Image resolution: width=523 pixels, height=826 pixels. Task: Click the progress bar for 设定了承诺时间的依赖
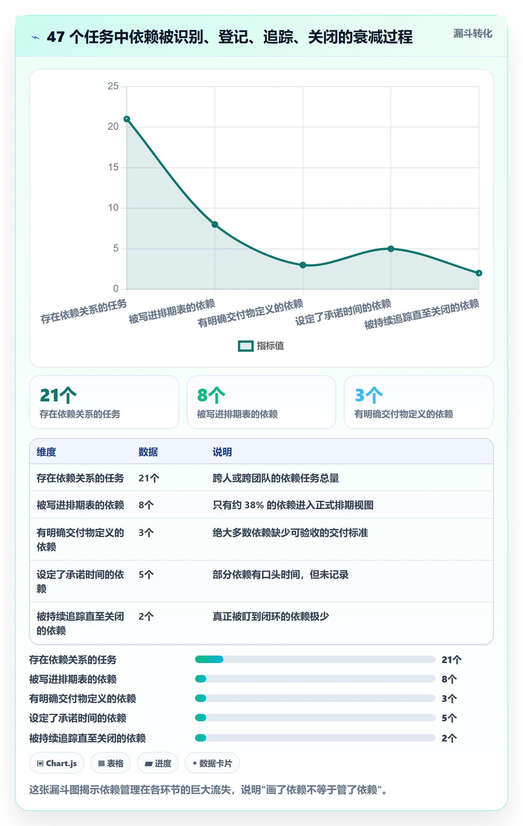click(x=315, y=718)
